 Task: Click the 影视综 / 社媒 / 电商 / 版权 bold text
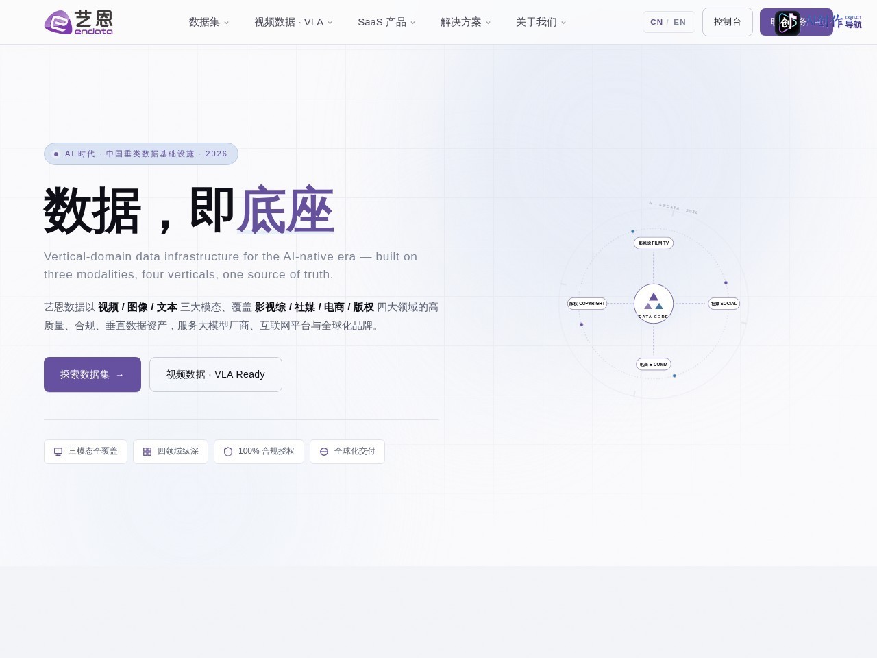click(314, 307)
